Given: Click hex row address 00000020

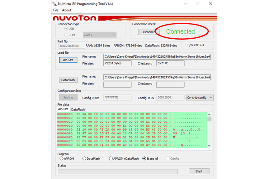Looking at the screenshot, I should coord(65,122).
